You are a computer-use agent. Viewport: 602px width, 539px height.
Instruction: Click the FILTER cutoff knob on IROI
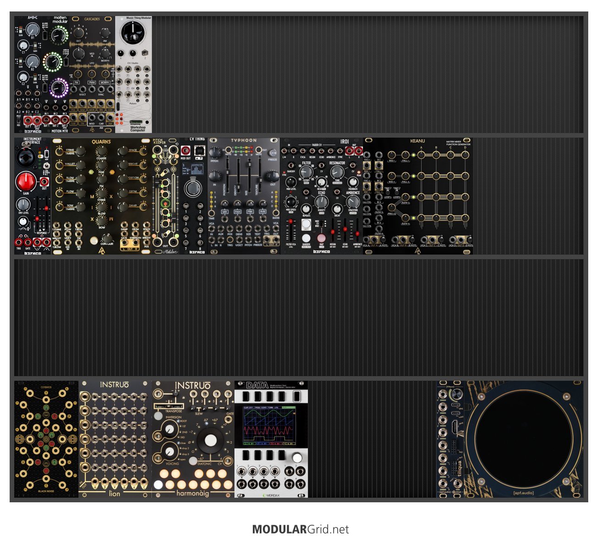(306, 172)
